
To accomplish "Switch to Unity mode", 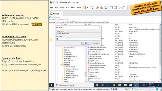I will point(124,8).
